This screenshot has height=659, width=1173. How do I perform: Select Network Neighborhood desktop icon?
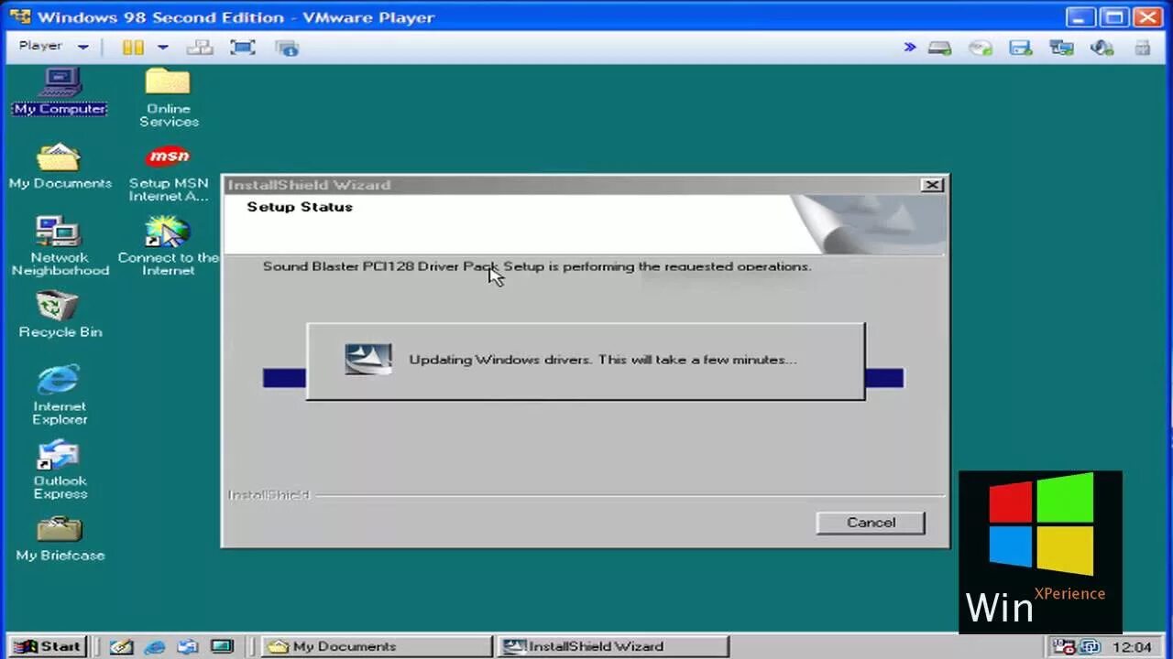click(x=60, y=245)
